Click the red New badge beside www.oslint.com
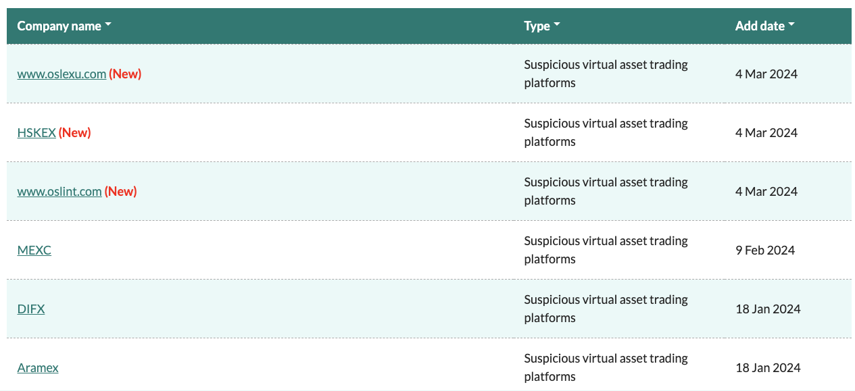 click(121, 192)
